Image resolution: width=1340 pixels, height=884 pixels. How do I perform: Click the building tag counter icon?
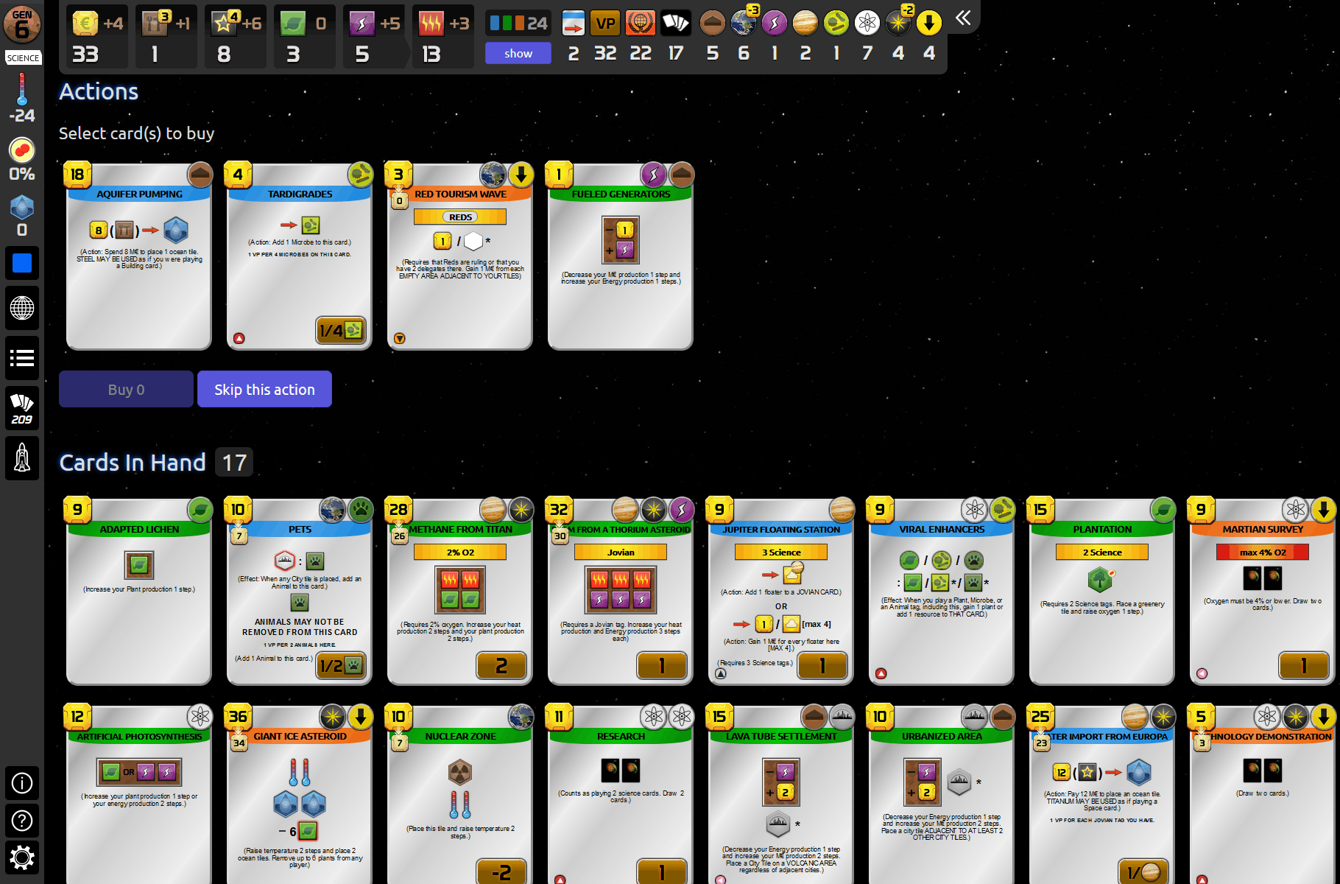click(712, 24)
